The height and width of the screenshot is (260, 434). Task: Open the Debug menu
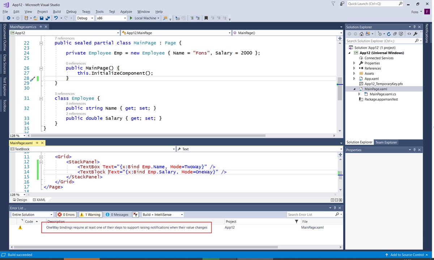[71, 12]
